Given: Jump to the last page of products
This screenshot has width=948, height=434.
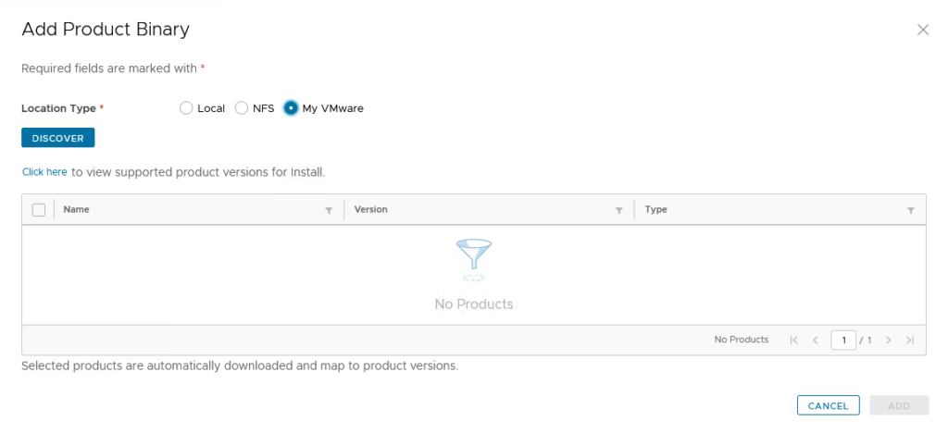Looking at the screenshot, I should tap(910, 341).
